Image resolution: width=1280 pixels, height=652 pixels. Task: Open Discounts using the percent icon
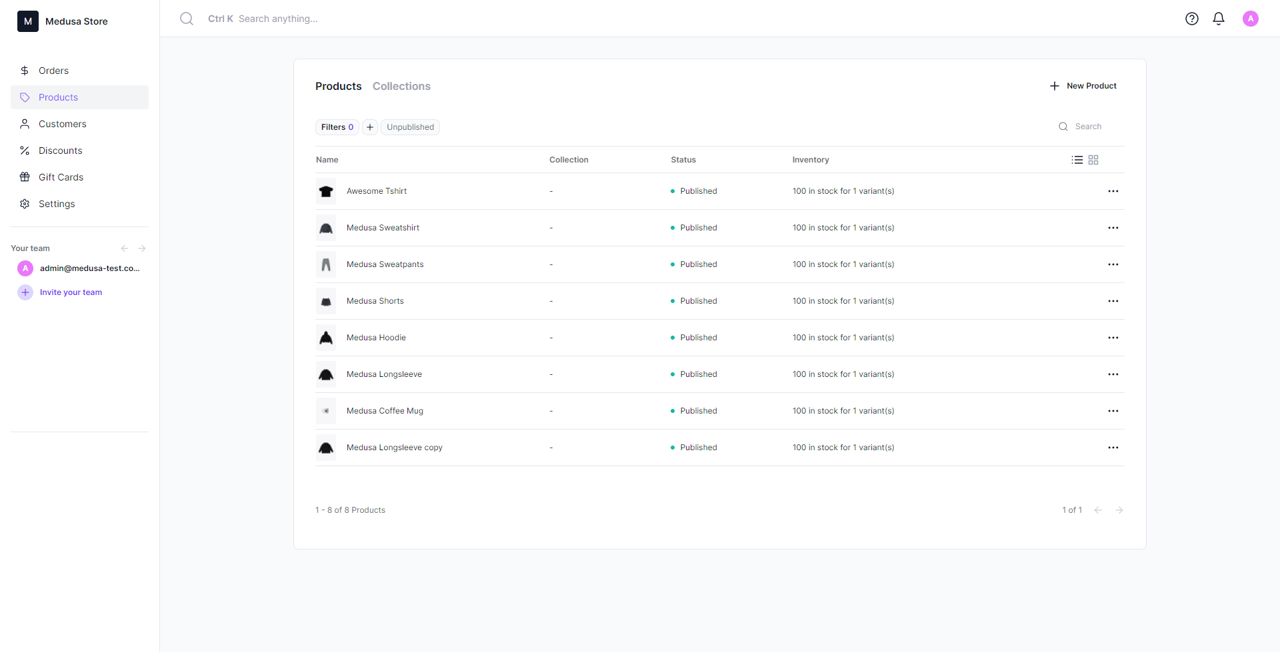[25, 151]
